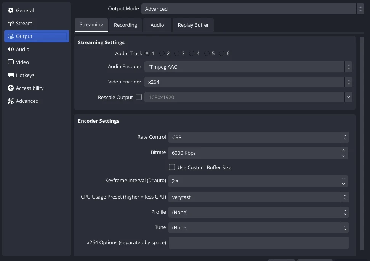Expand the 1080x1920 rescale resolution dropdown
The height and width of the screenshot is (261, 370).
click(348, 97)
